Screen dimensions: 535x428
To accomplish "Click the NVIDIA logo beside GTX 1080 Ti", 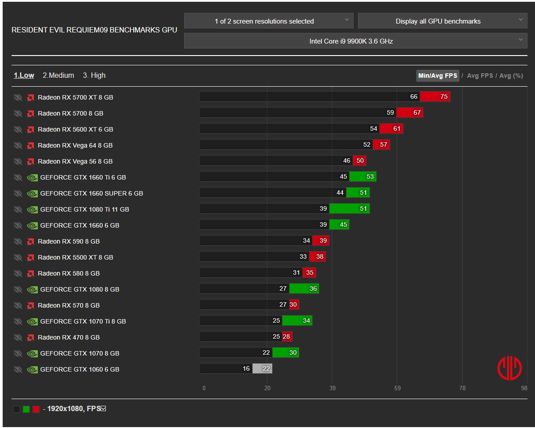I will pos(32,209).
